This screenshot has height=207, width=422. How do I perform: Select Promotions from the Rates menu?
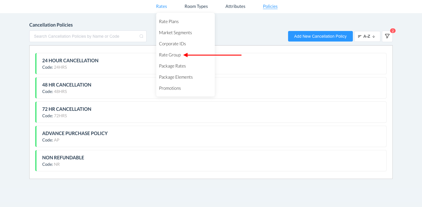pyautogui.click(x=170, y=88)
